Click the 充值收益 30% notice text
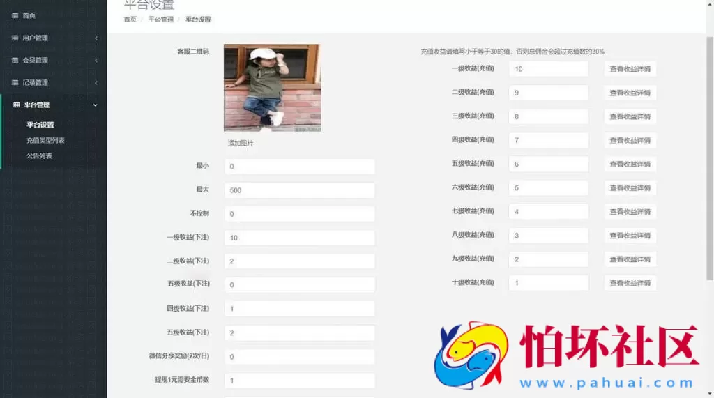Viewport: 714px width, 398px height. (x=512, y=52)
